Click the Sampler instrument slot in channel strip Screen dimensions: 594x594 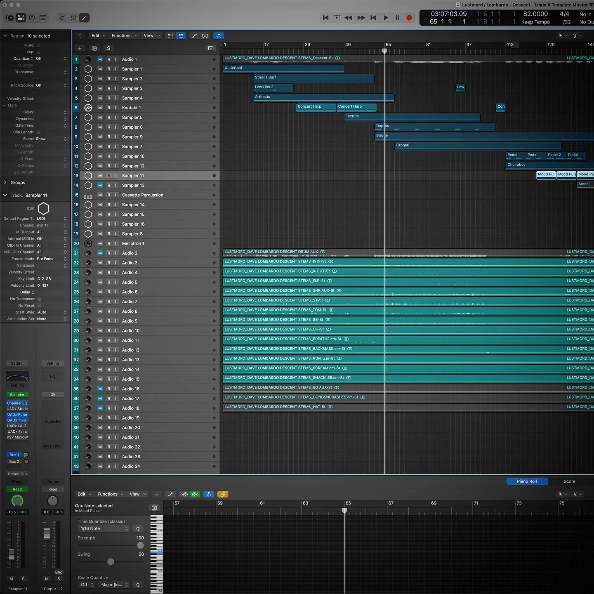[x=17, y=395]
